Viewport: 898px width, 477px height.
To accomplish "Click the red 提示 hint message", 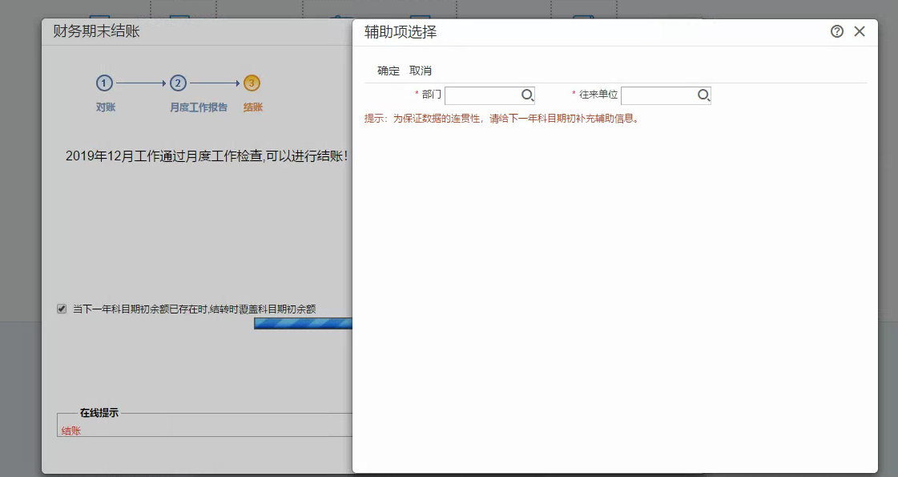I will pos(501,119).
